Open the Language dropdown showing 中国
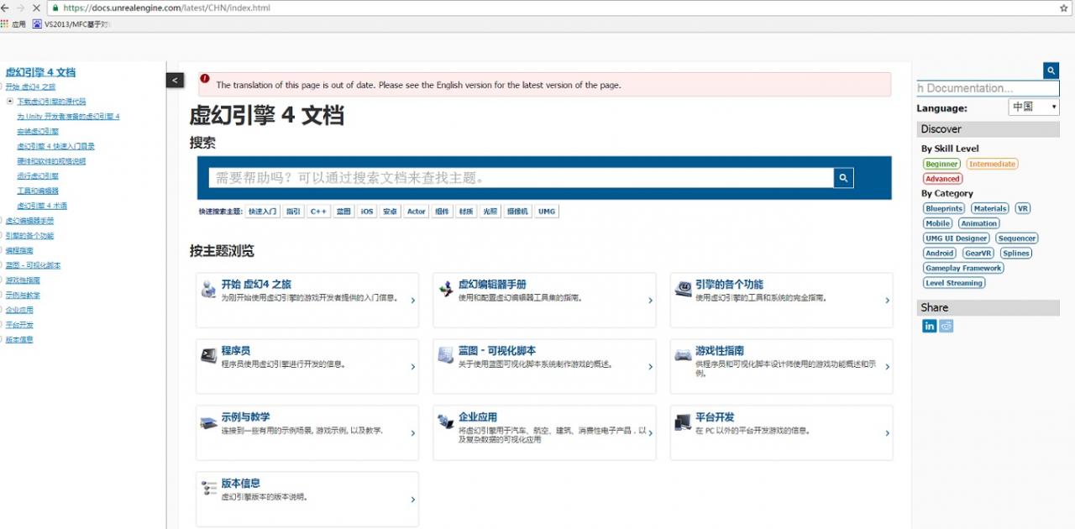Viewport: 1075px width, 529px height. click(x=1034, y=107)
